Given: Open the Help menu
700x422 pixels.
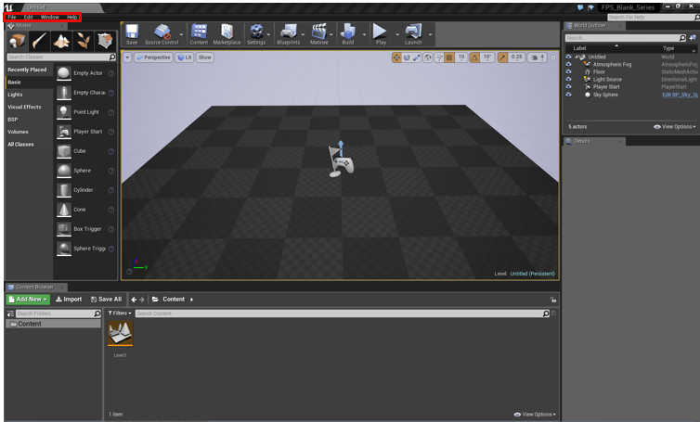Looking at the screenshot, I should click(71, 17).
